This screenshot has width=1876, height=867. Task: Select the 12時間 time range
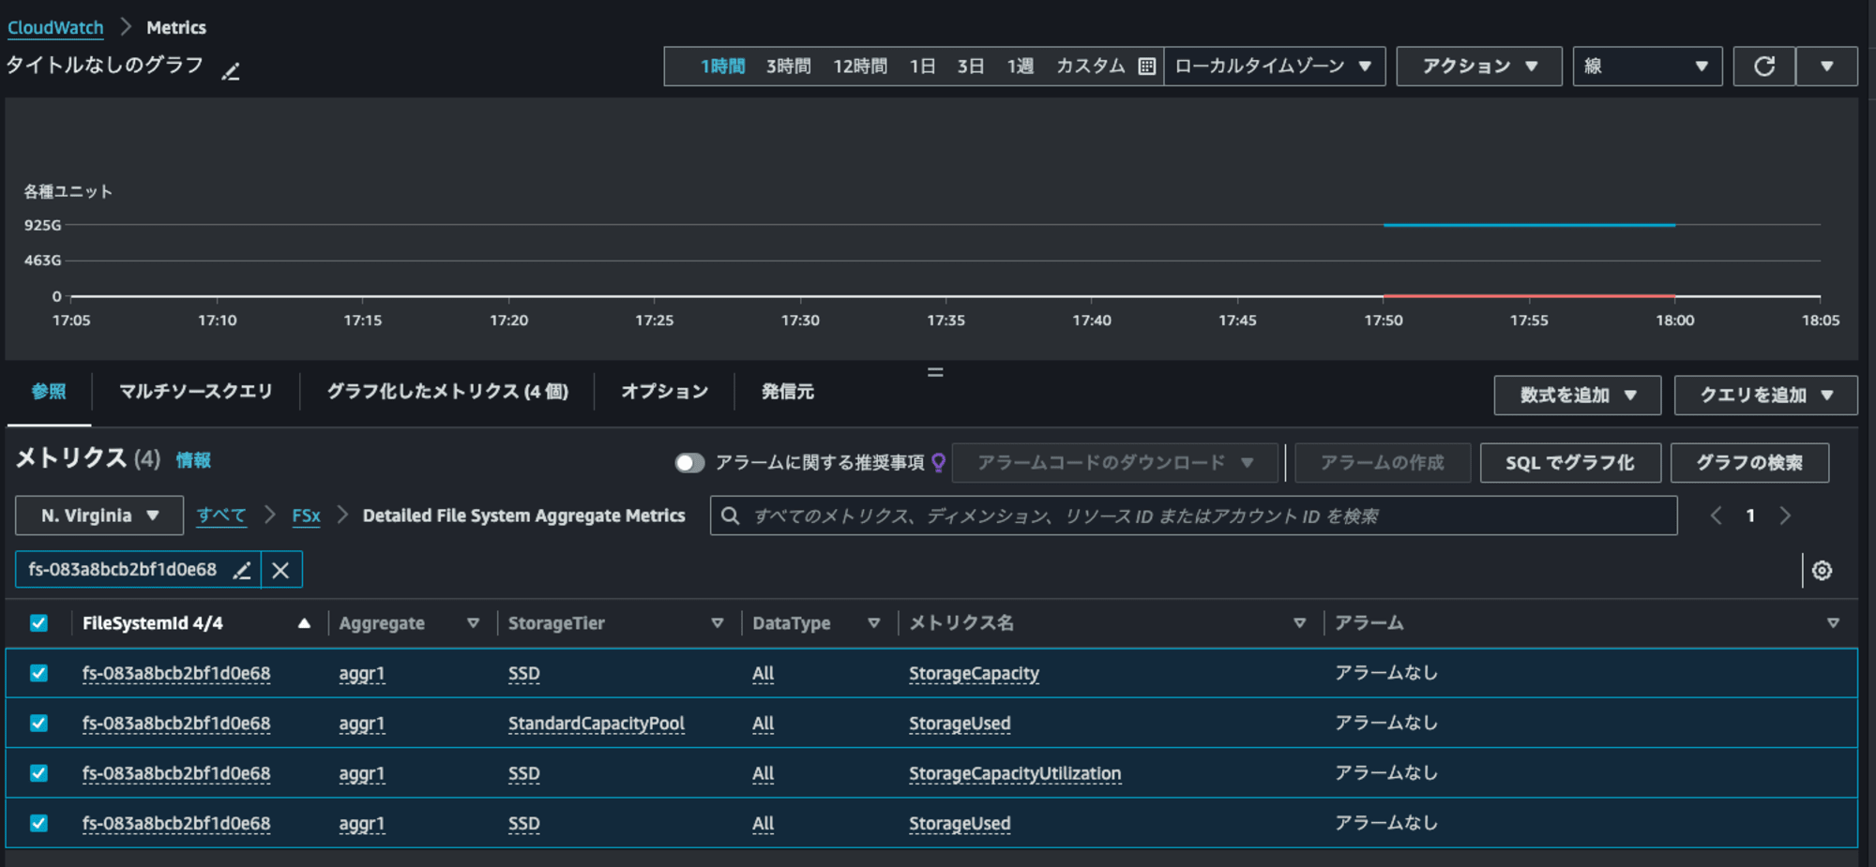(x=860, y=67)
